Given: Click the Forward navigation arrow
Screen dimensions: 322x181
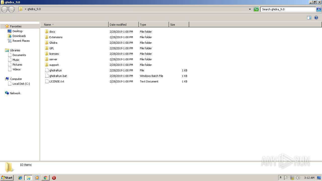Looking at the screenshot, I should 11,9.
